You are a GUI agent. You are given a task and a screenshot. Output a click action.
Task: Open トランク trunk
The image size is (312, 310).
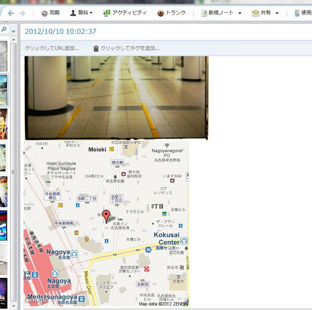click(172, 13)
